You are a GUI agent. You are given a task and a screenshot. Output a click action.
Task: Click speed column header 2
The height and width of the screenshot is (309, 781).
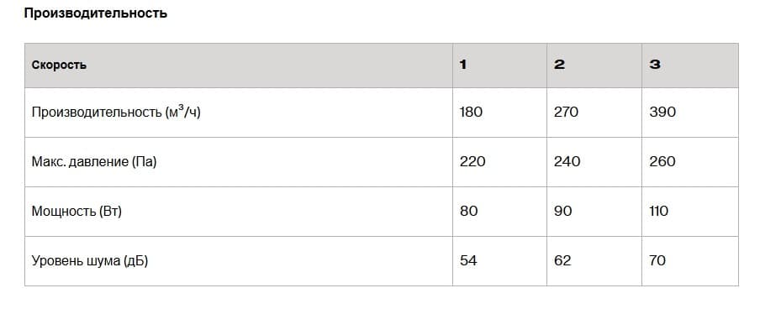pos(559,65)
